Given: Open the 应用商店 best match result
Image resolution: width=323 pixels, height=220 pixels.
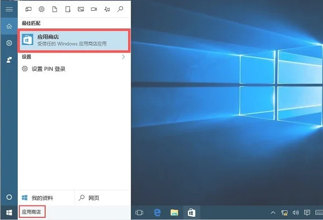Looking at the screenshot, I should tap(74, 40).
